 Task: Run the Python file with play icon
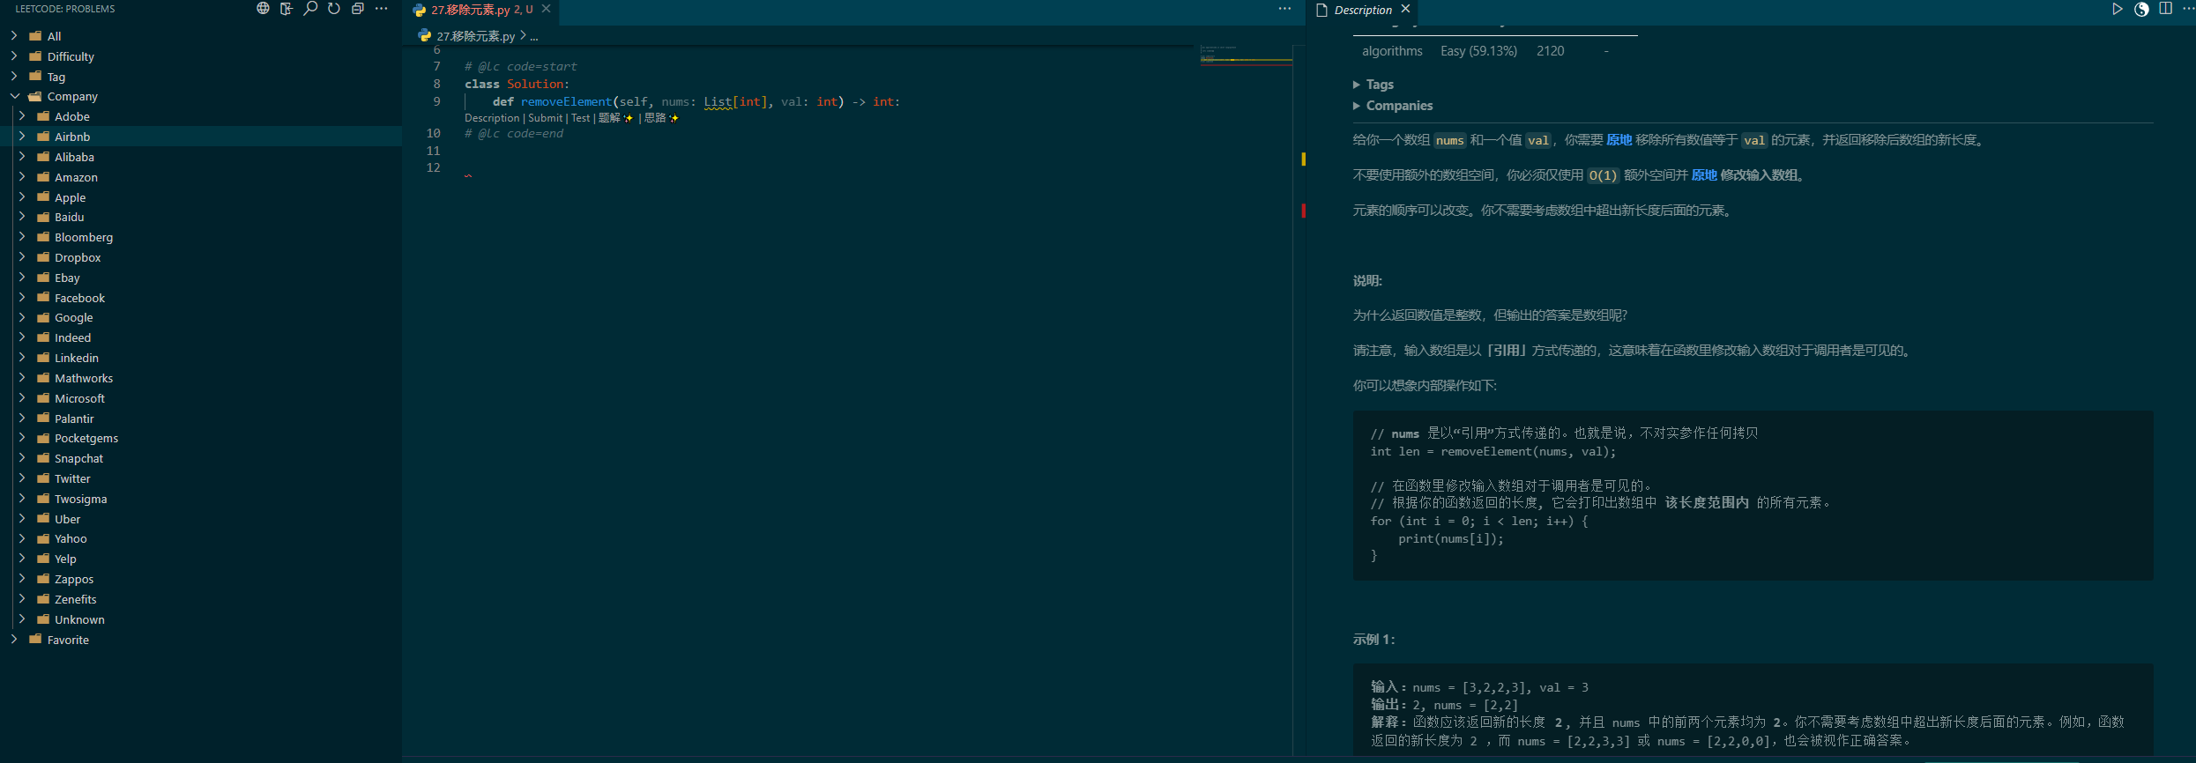click(x=2118, y=9)
